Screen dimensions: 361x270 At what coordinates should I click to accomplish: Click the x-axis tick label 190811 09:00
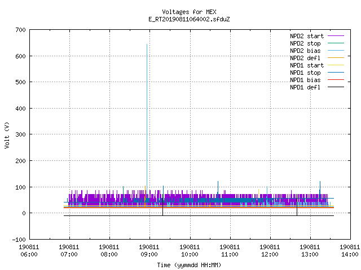coord(149,251)
